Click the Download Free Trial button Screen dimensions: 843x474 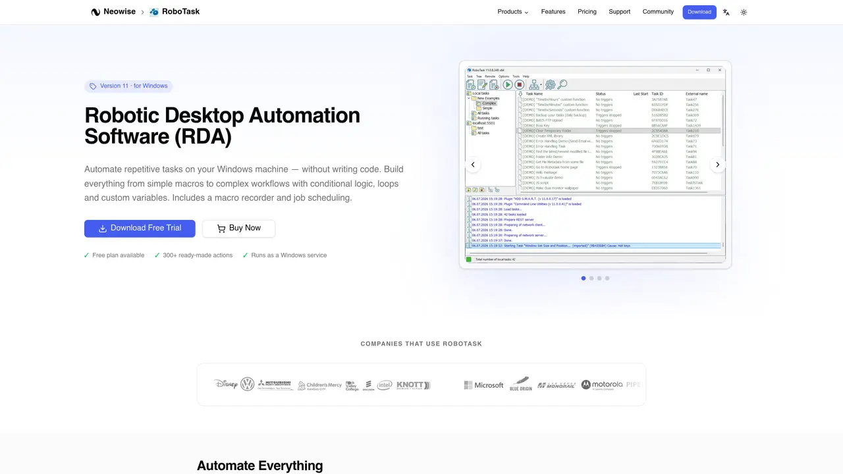pyautogui.click(x=140, y=228)
